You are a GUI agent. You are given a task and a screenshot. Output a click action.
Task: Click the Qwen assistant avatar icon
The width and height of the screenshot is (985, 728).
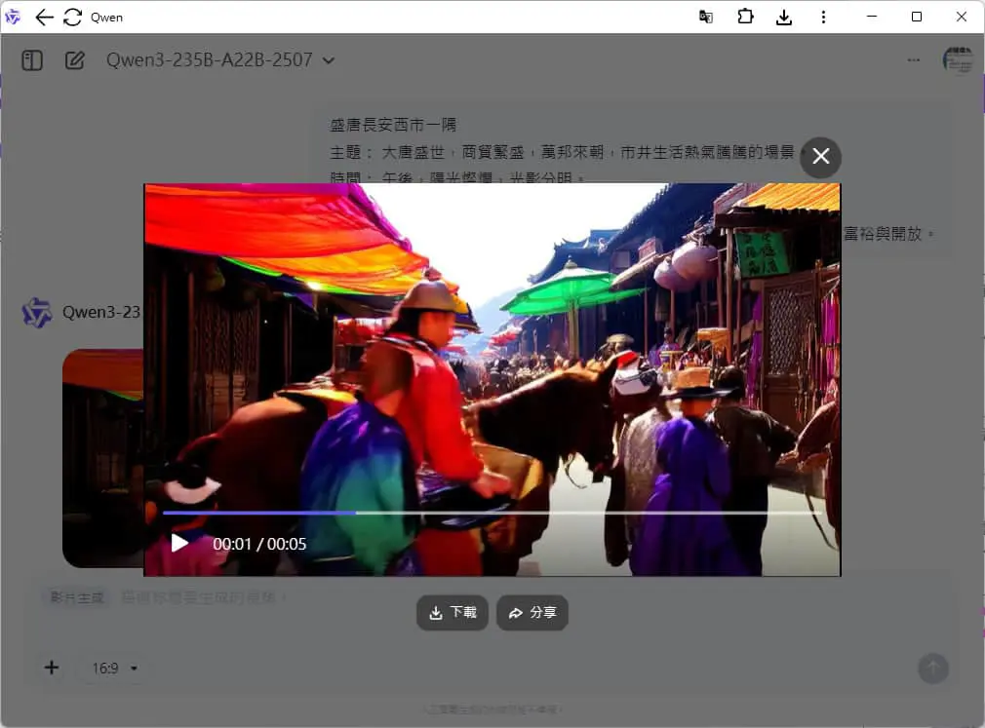click(37, 313)
